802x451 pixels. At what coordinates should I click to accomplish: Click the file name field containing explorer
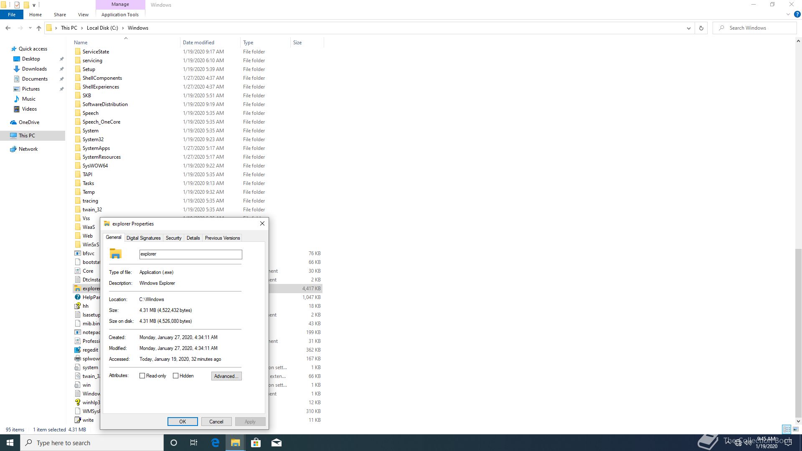[190, 254]
